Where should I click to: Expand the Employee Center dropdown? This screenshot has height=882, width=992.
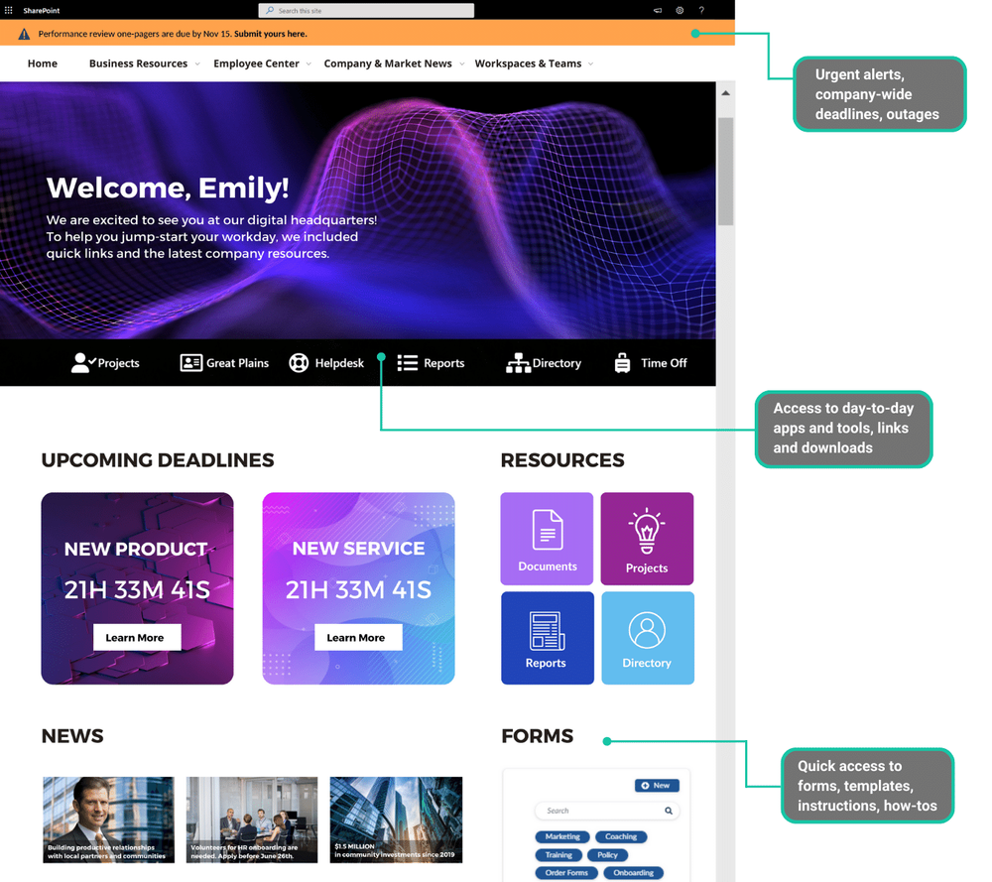point(256,63)
